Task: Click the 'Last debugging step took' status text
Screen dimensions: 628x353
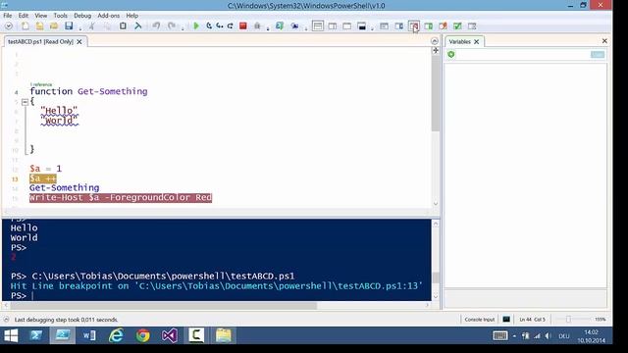Action: coord(66,320)
